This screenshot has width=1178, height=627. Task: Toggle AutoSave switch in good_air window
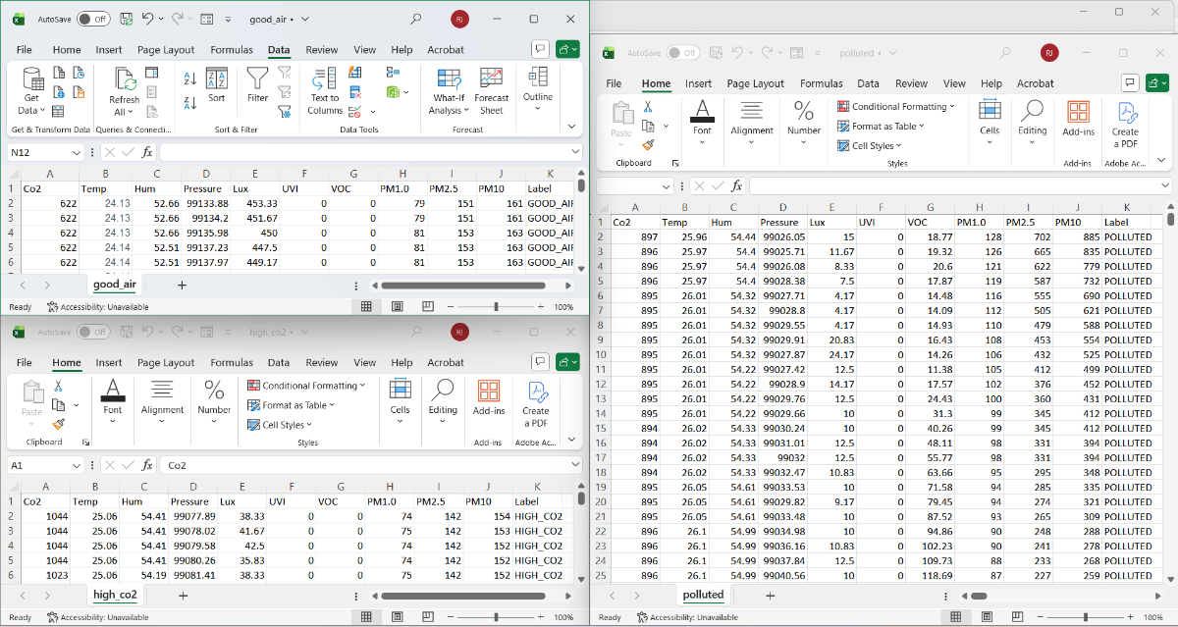pyautogui.click(x=93, y=19)
